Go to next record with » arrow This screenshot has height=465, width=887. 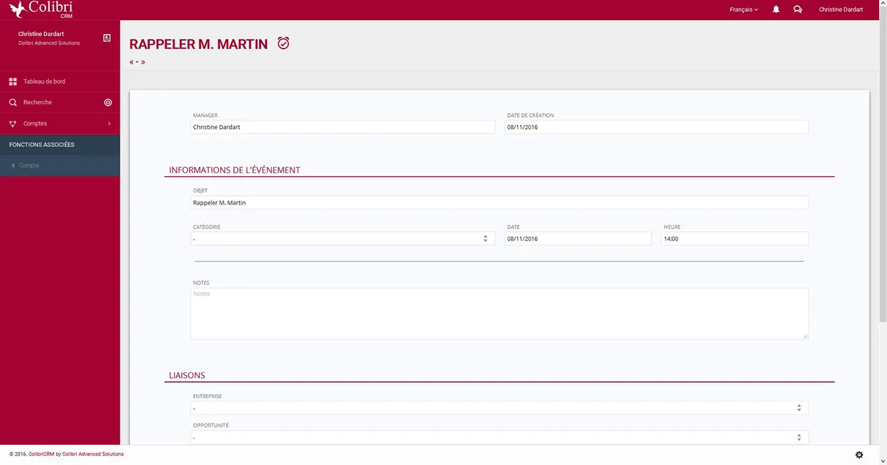click(x=143, y=62)
